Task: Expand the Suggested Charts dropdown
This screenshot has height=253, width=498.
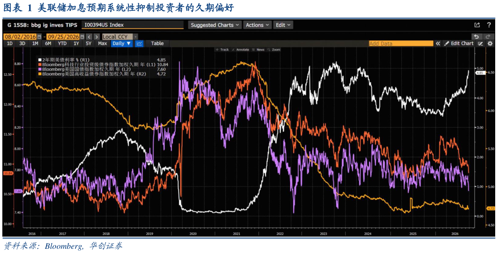Action: (215, 25)
